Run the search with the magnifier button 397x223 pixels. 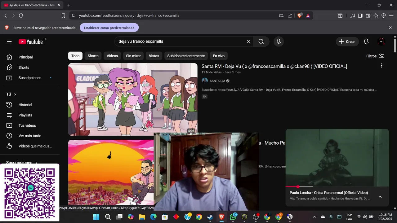pyautogui.click(x=261, y=42)
